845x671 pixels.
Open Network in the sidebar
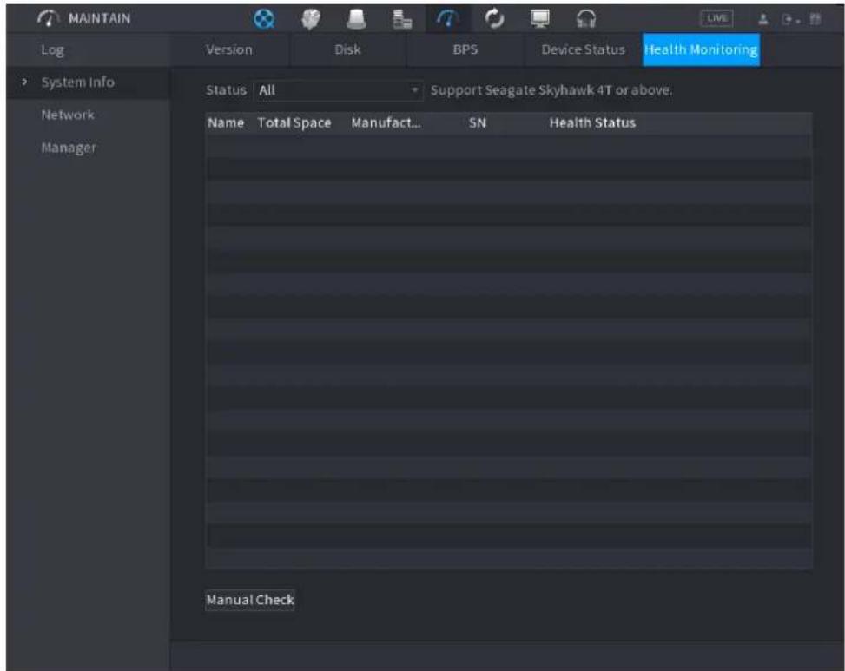click(68, 115)
